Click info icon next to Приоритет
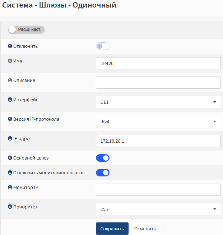The height and width of the screenshot is (235, 223). click(10, 207)
